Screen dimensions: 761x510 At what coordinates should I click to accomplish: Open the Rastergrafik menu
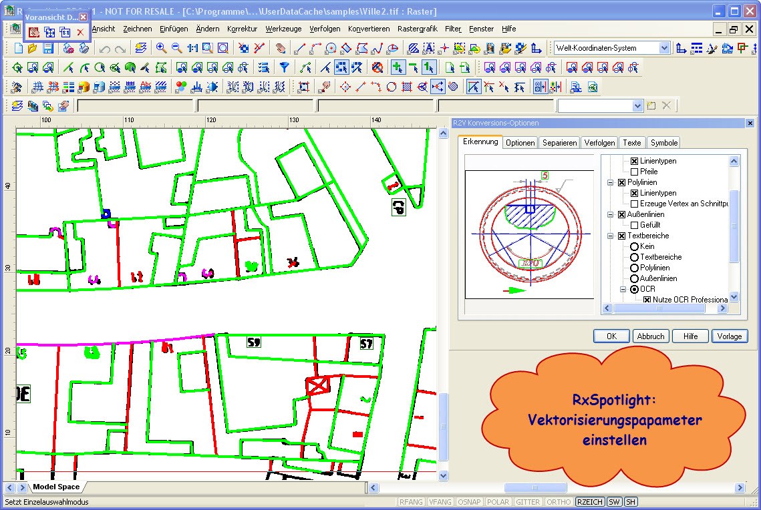[x=417, y=29]
